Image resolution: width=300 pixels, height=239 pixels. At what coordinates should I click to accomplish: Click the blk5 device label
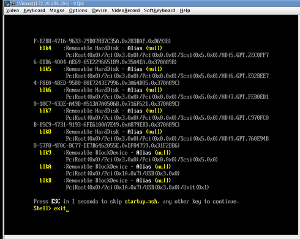[45, 69]
